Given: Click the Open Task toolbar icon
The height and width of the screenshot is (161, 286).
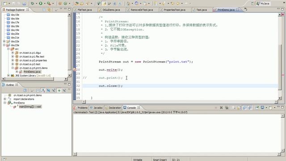Looking at the screenshot, I should click(82, 3).
